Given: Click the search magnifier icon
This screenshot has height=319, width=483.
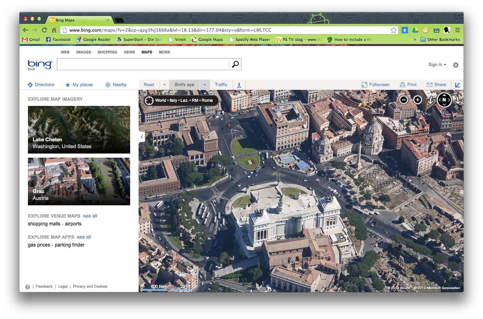Looking at the screenshot, I should pos(235,64).
